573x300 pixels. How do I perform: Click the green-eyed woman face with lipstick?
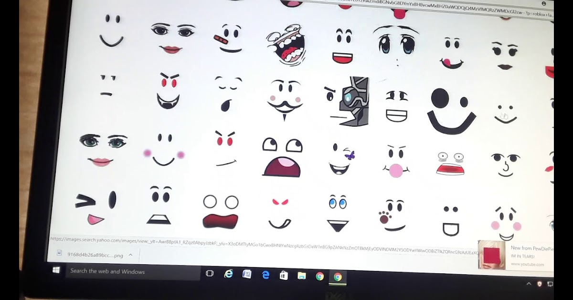pyautogui.click(x=103, y=150)
